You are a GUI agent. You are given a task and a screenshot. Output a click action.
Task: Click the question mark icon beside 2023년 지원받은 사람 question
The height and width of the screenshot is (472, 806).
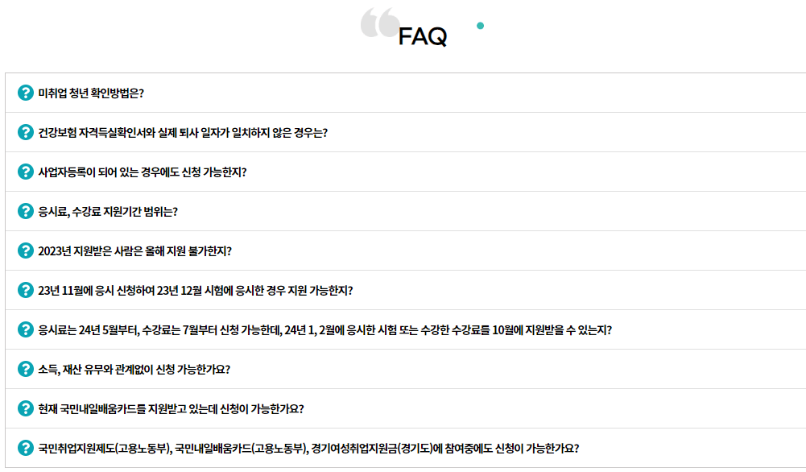[26, 249]
